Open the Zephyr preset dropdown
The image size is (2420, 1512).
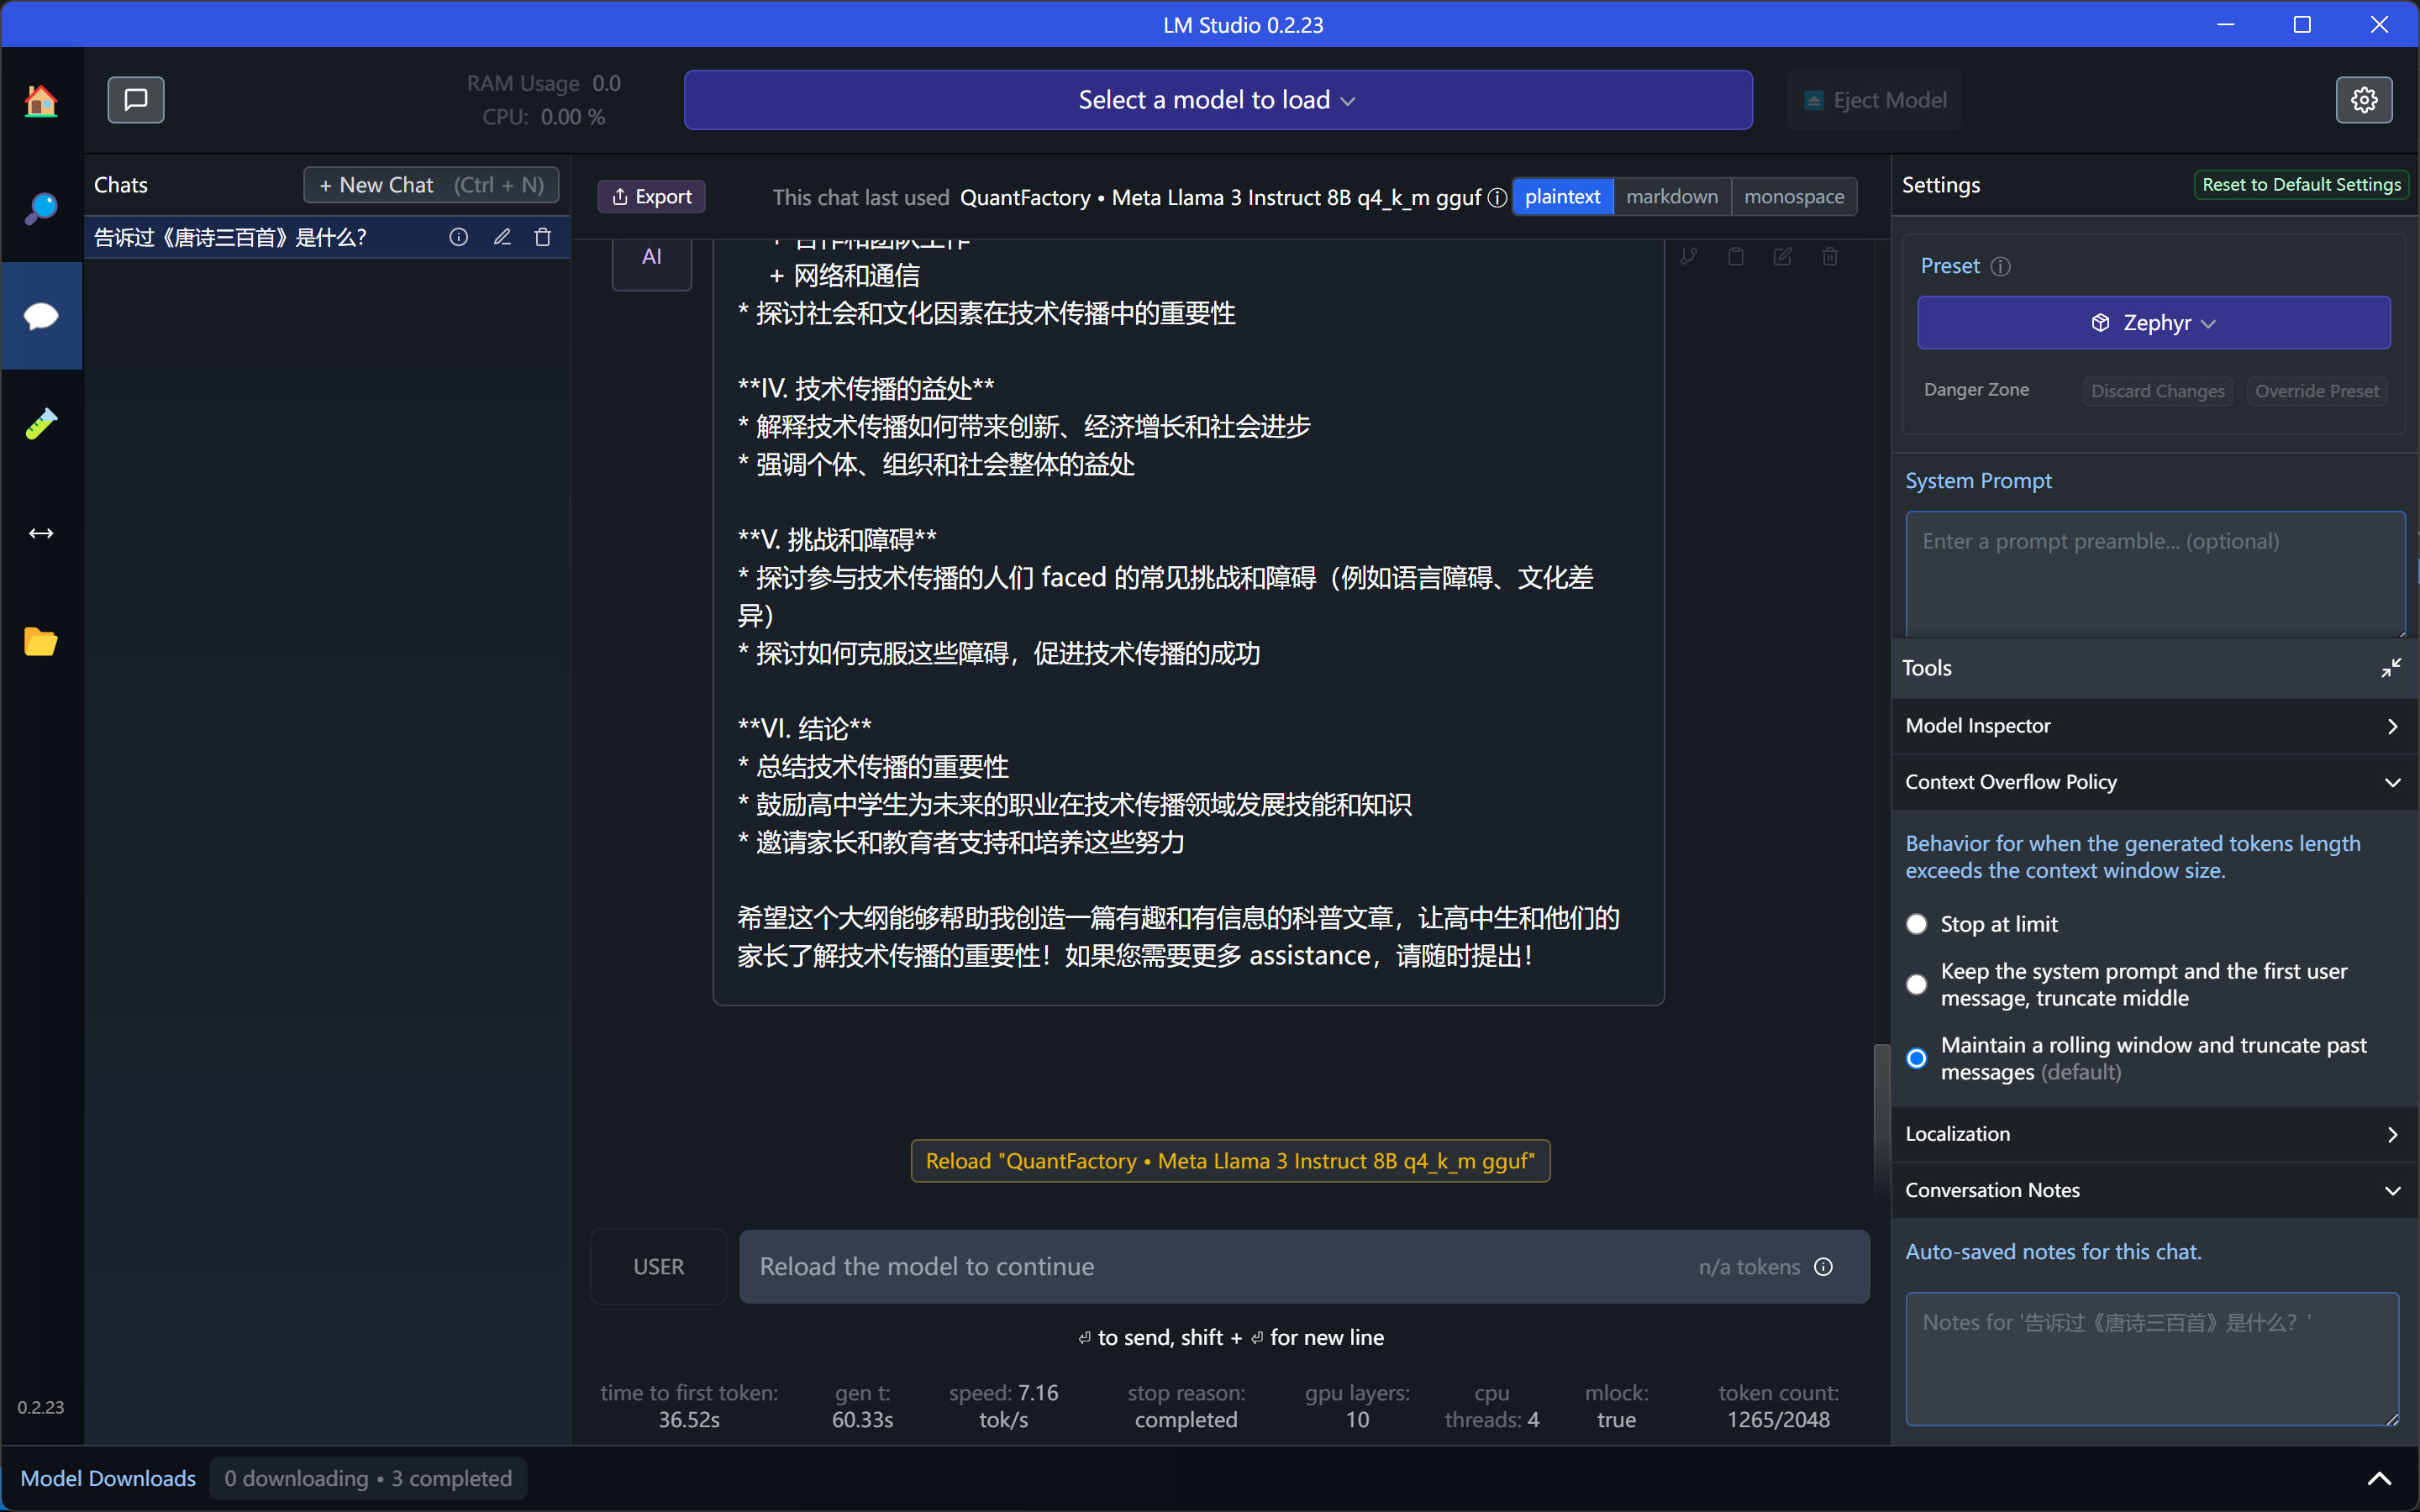[2153, 322]
